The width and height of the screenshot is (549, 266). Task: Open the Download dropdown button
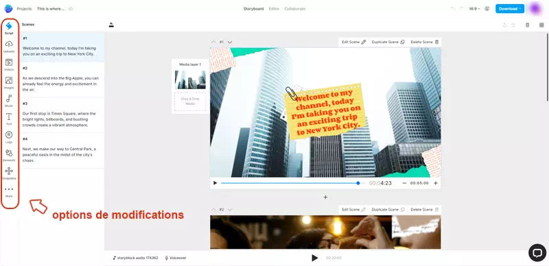click(x=510, y=9)
